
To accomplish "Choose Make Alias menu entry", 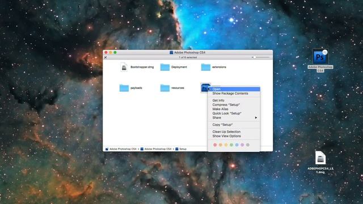I will coord(234,109).
